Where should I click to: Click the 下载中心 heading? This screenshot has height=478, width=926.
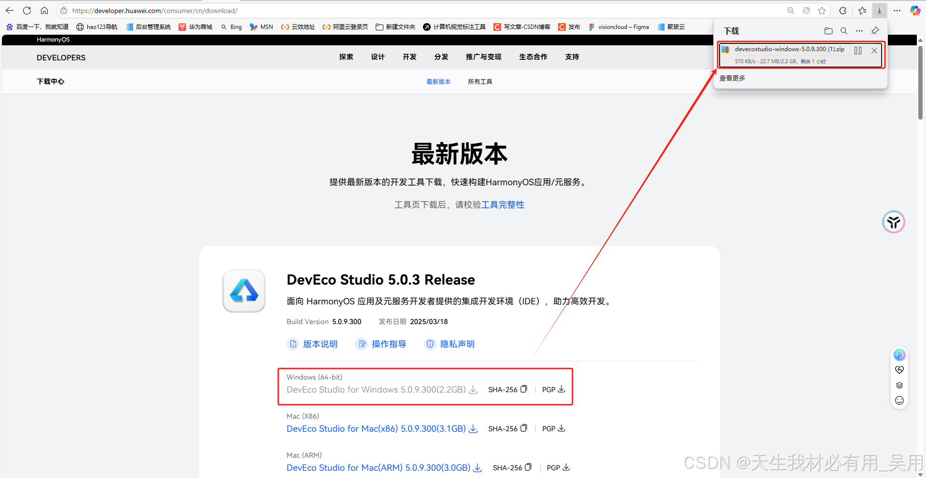pos(51,82)
